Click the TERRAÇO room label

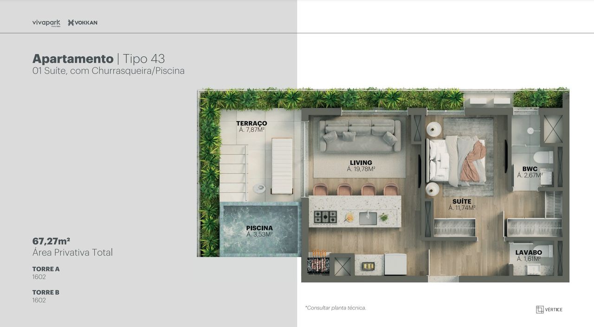252,123
